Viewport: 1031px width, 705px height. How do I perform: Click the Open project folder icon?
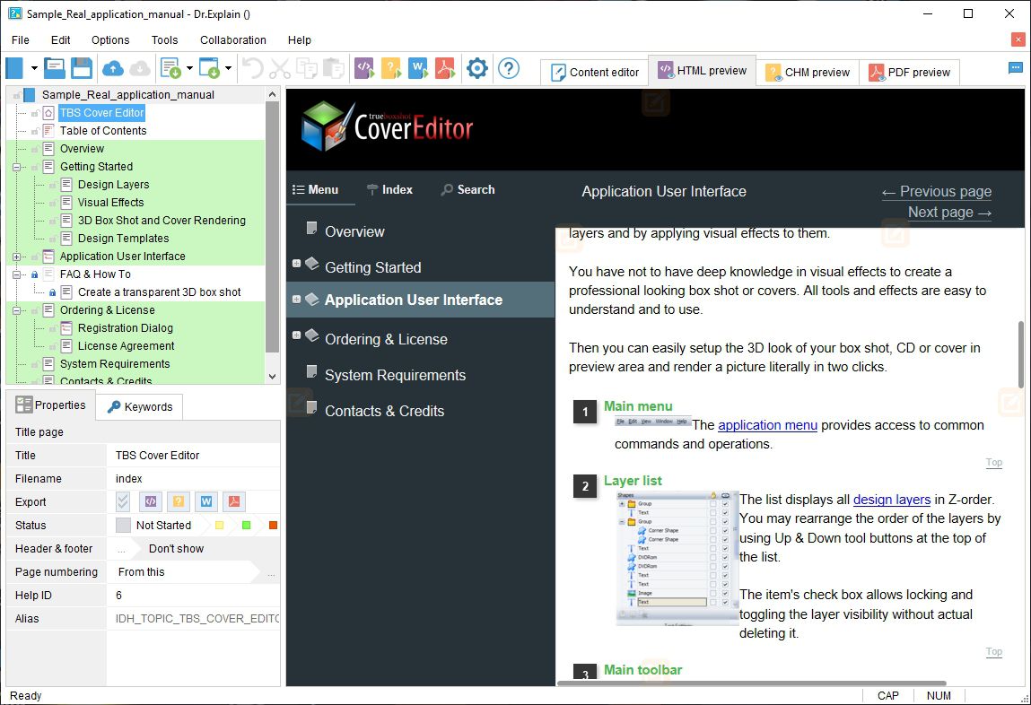(x=55, y=68)
